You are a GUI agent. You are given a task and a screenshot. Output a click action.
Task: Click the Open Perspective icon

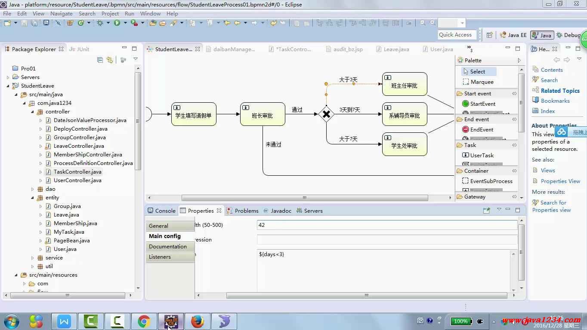pyautogui.click(x=489, y=35)
